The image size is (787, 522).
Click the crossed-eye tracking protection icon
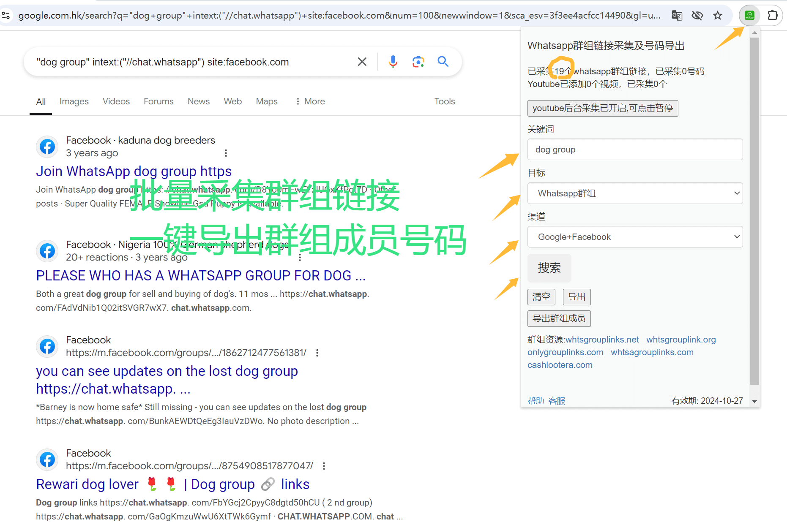(x=697, y=16)
